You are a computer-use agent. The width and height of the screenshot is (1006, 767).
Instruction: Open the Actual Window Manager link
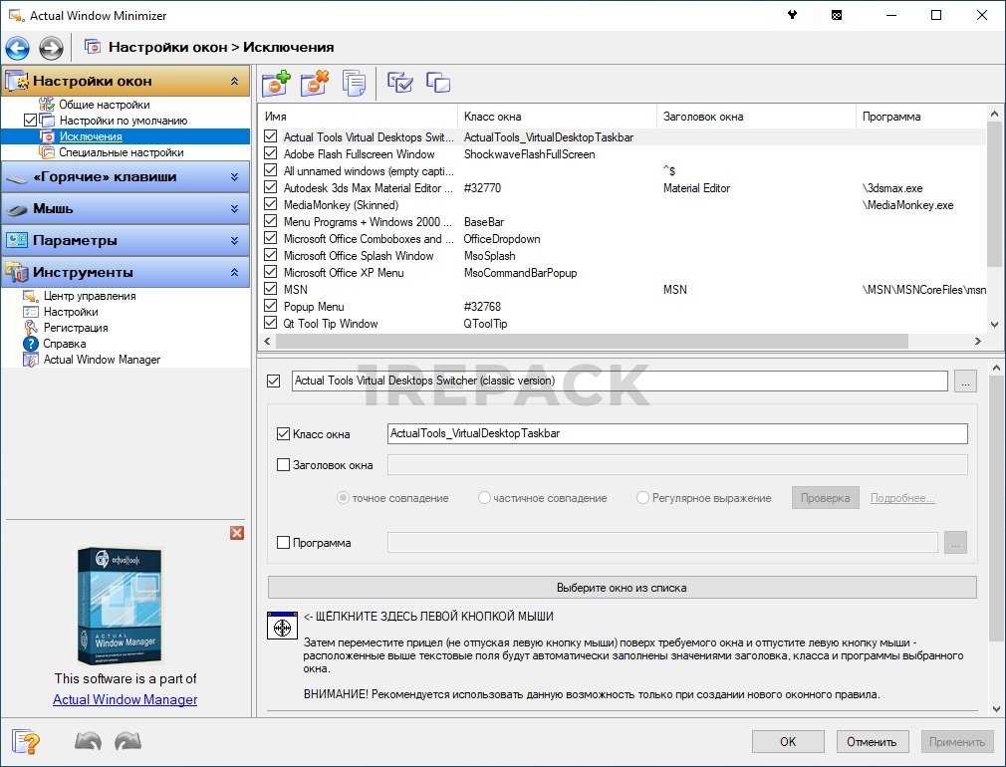pos(125,699)
